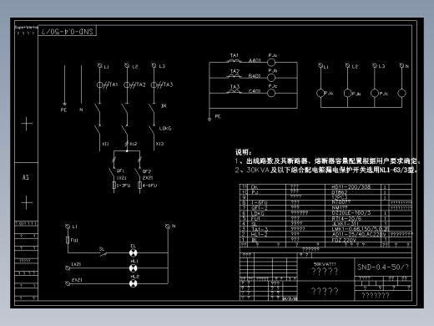Click note line 1 about 出线路数及其断路器

tap(327, 160)
